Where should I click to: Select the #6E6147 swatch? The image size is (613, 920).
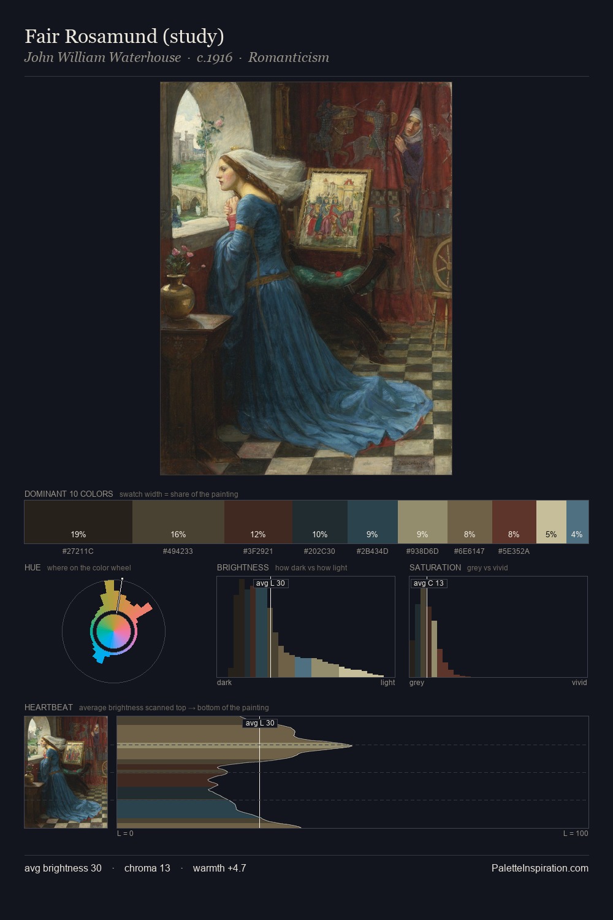coord(470,522)
